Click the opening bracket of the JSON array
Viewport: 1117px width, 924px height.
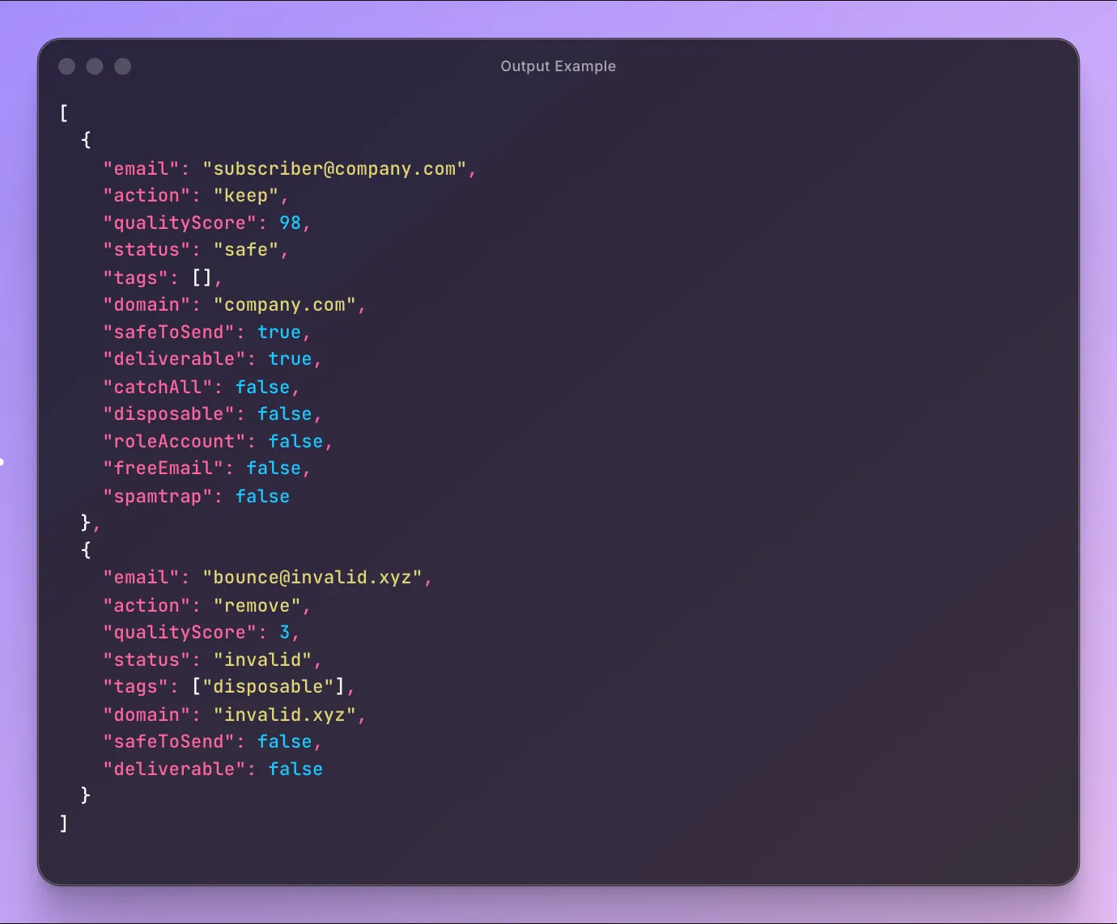[62, 113]
